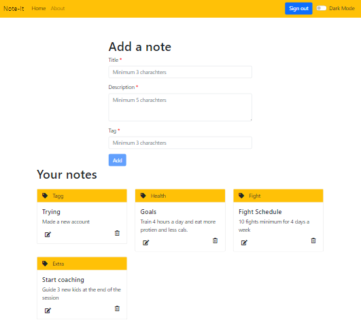The image size is (361, 320).
Task: Click the Note-It brand logo
Action: click(x=14, y=9)
